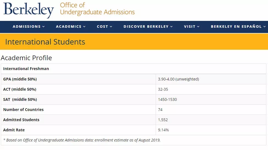Select the International Freshman table header
The image size is (268, 150).
point(26,69)
